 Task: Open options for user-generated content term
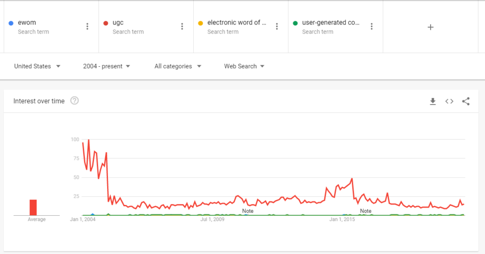371,26
